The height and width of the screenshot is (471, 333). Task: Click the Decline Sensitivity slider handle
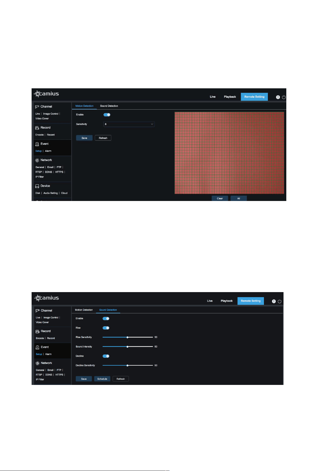(x=127, y=365)
